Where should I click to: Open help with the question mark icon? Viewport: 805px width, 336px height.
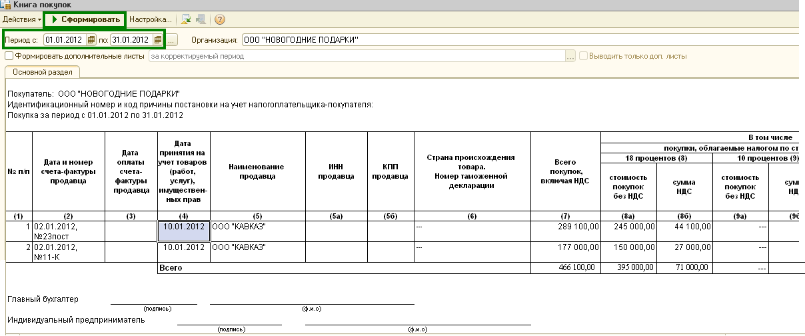(x=220, y=19)
